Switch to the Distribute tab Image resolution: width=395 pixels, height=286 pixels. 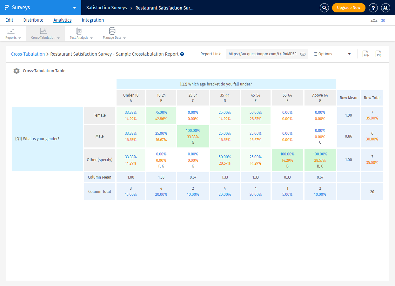33,20
